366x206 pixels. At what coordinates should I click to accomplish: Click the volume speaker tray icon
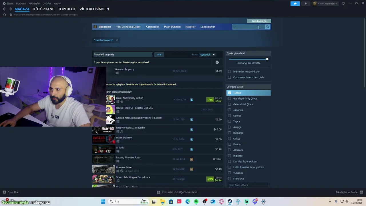click(x=347, y=201)
